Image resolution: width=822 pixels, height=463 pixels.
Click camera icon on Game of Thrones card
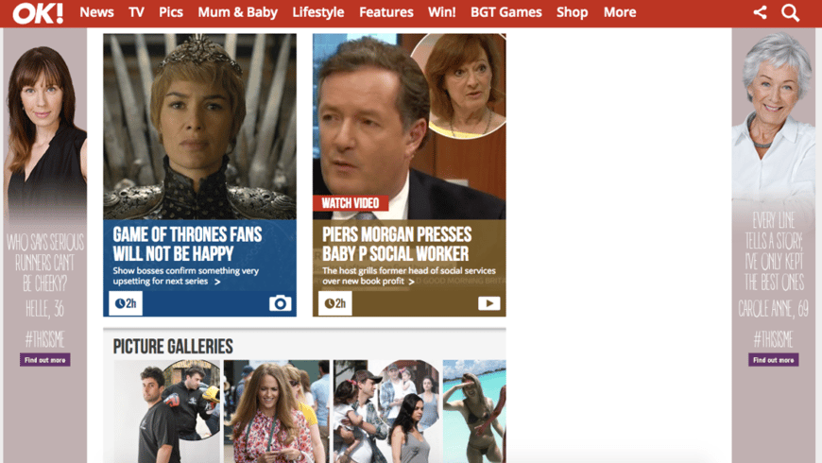pyautogui.click(x=280, y=303)
